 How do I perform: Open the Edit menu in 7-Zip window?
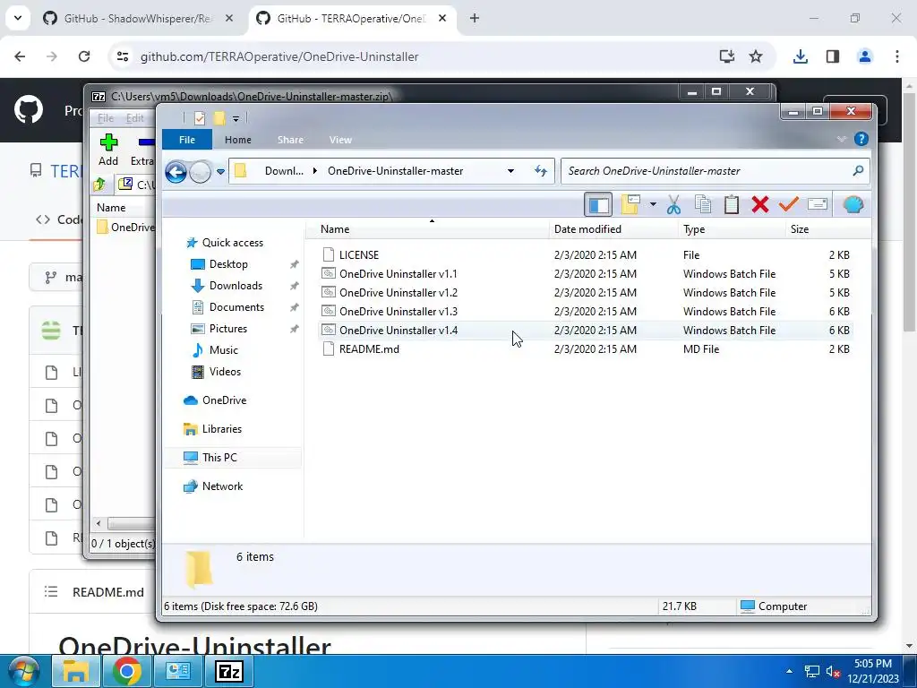click(134, 118)
